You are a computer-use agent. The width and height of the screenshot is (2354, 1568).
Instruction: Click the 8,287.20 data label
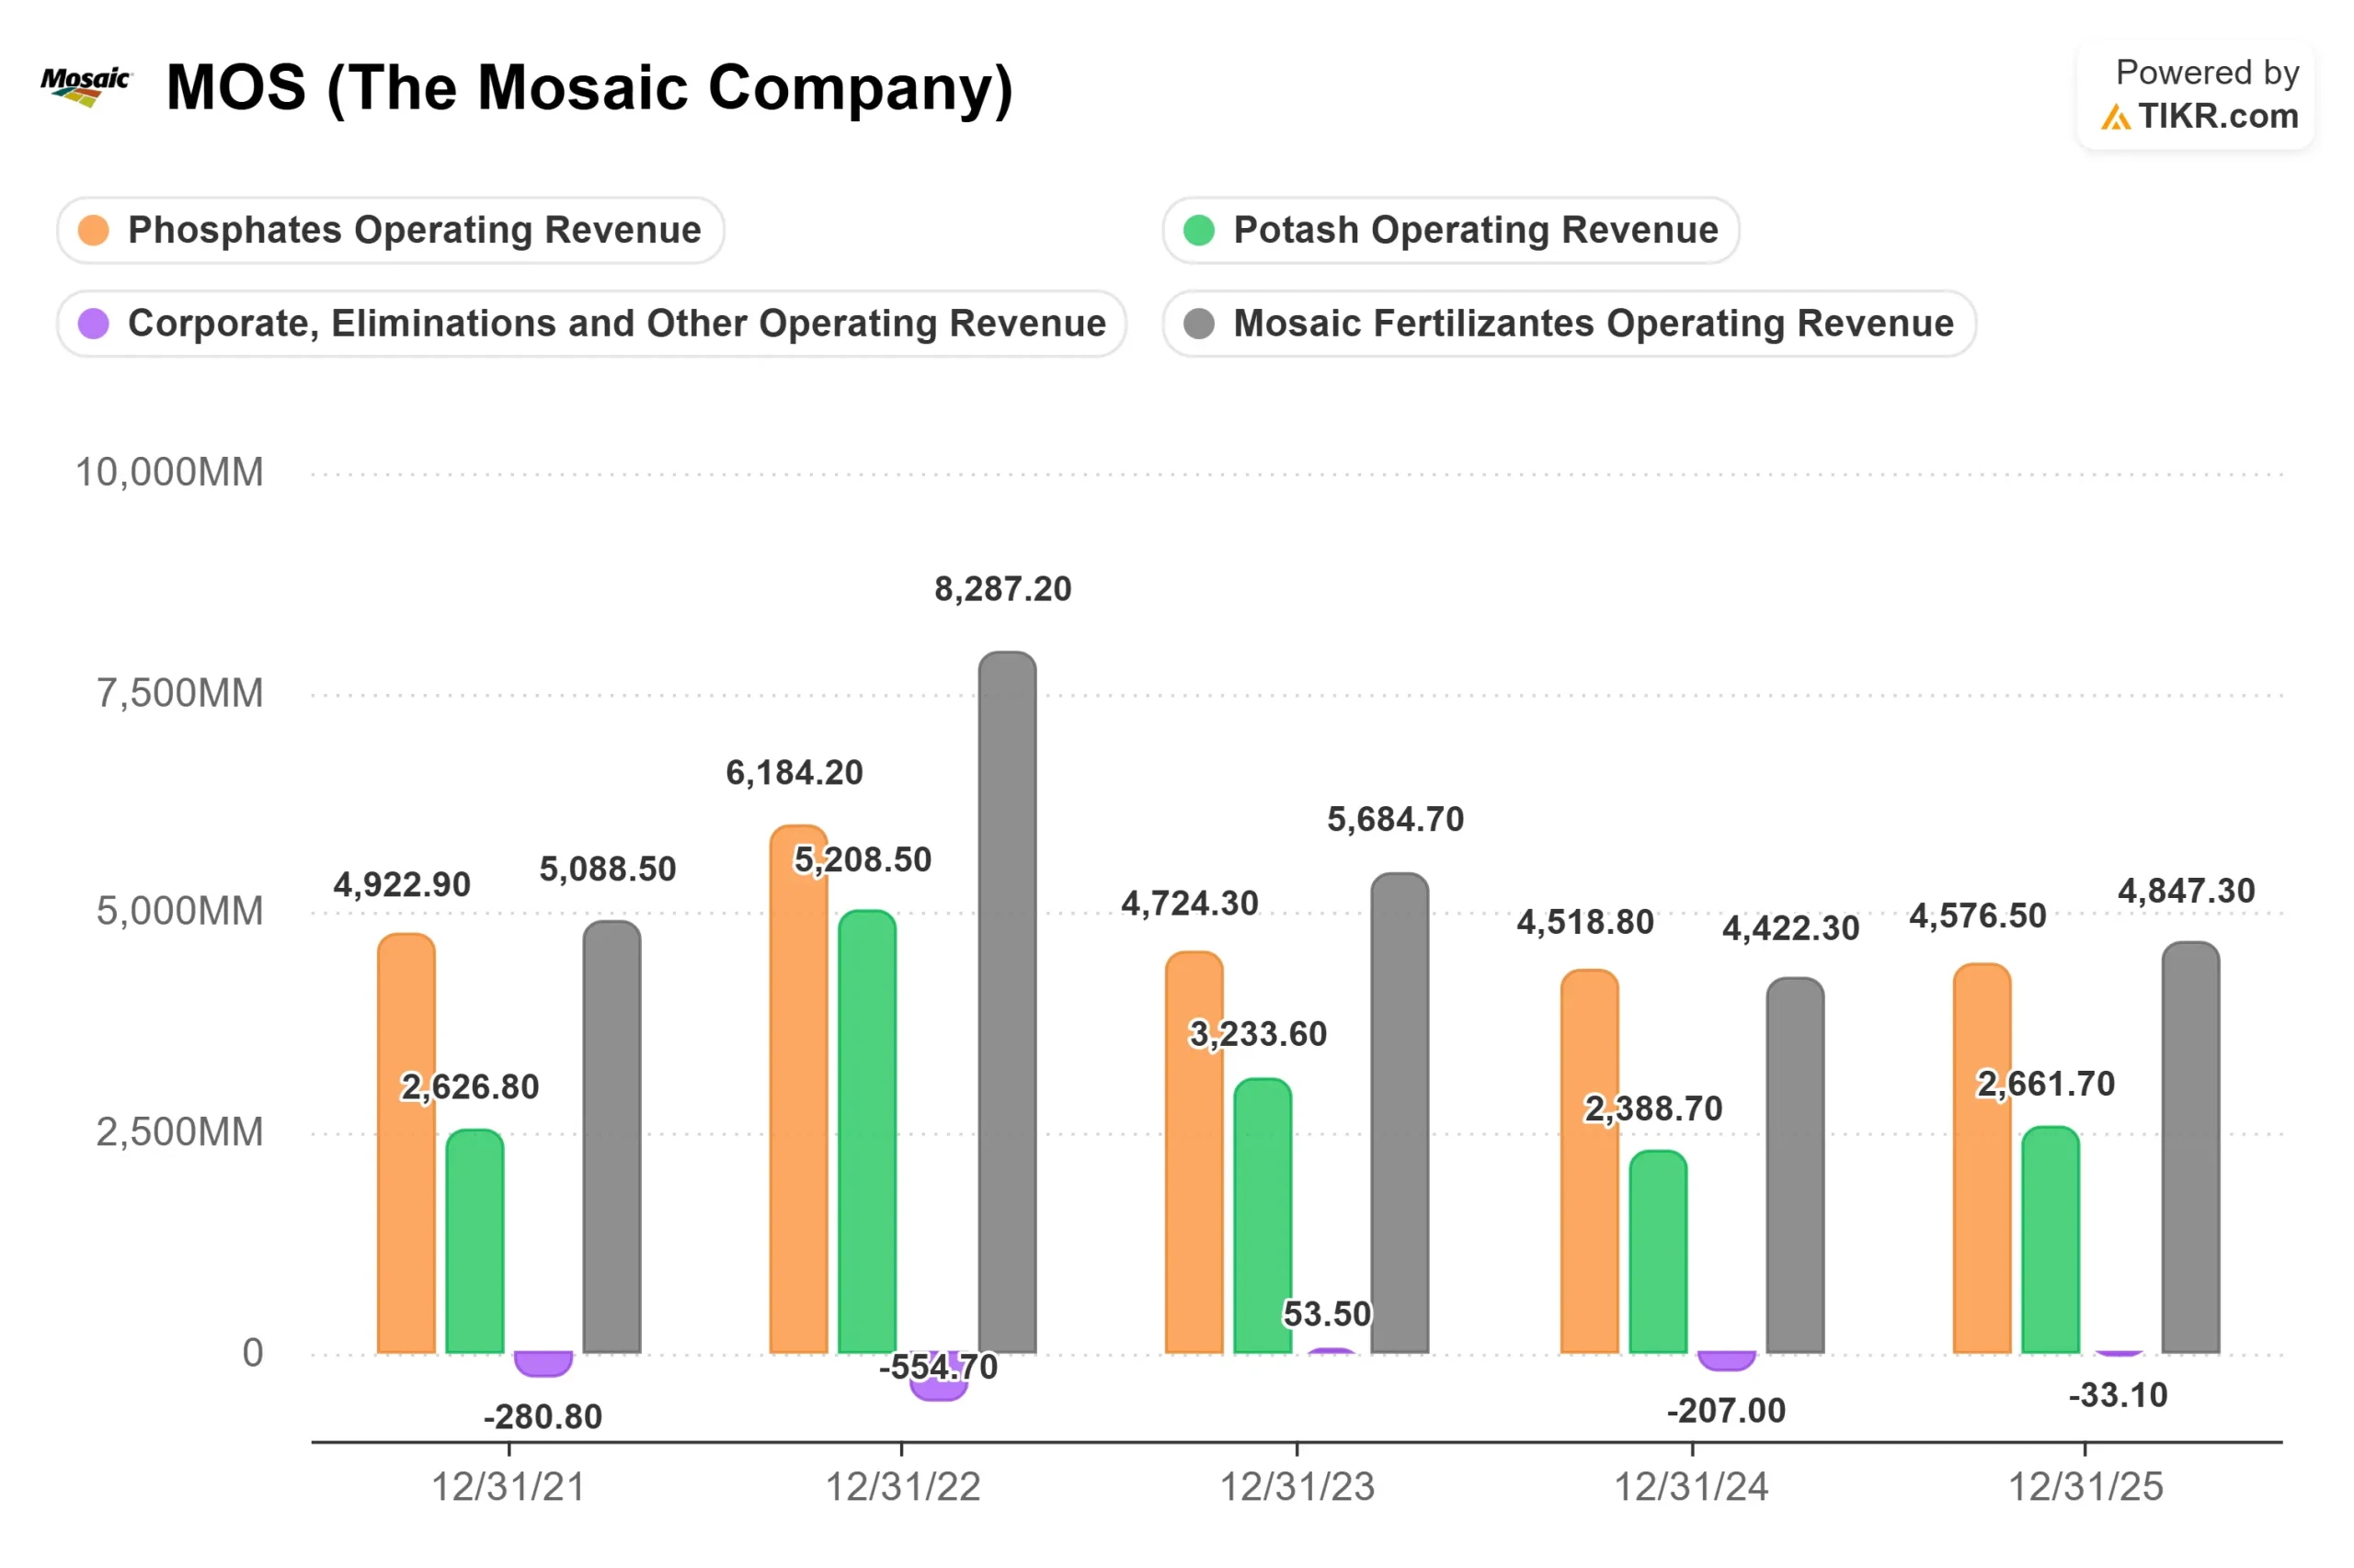[1002, 589]
